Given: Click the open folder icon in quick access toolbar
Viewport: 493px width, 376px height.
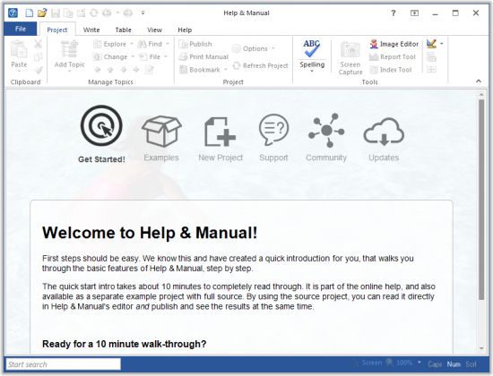Looking at the screenshot, I should click(42, 13).
